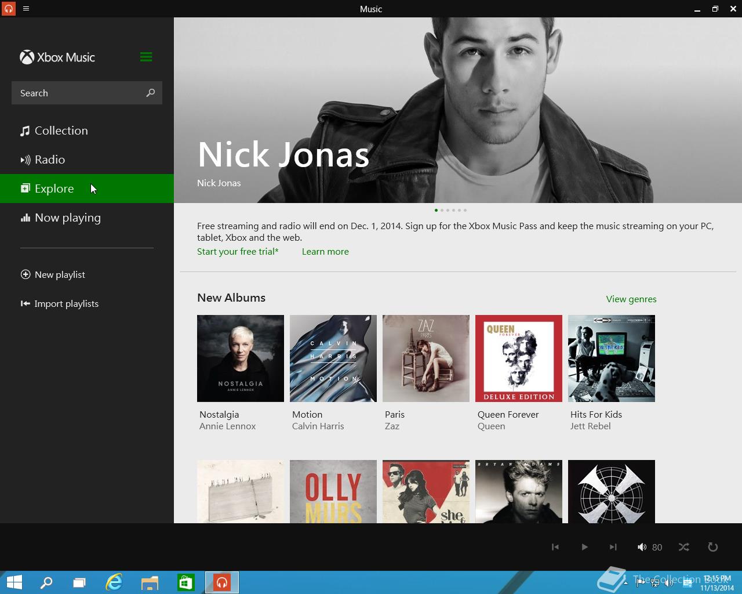Select the Explore section

tap(87, 189)
